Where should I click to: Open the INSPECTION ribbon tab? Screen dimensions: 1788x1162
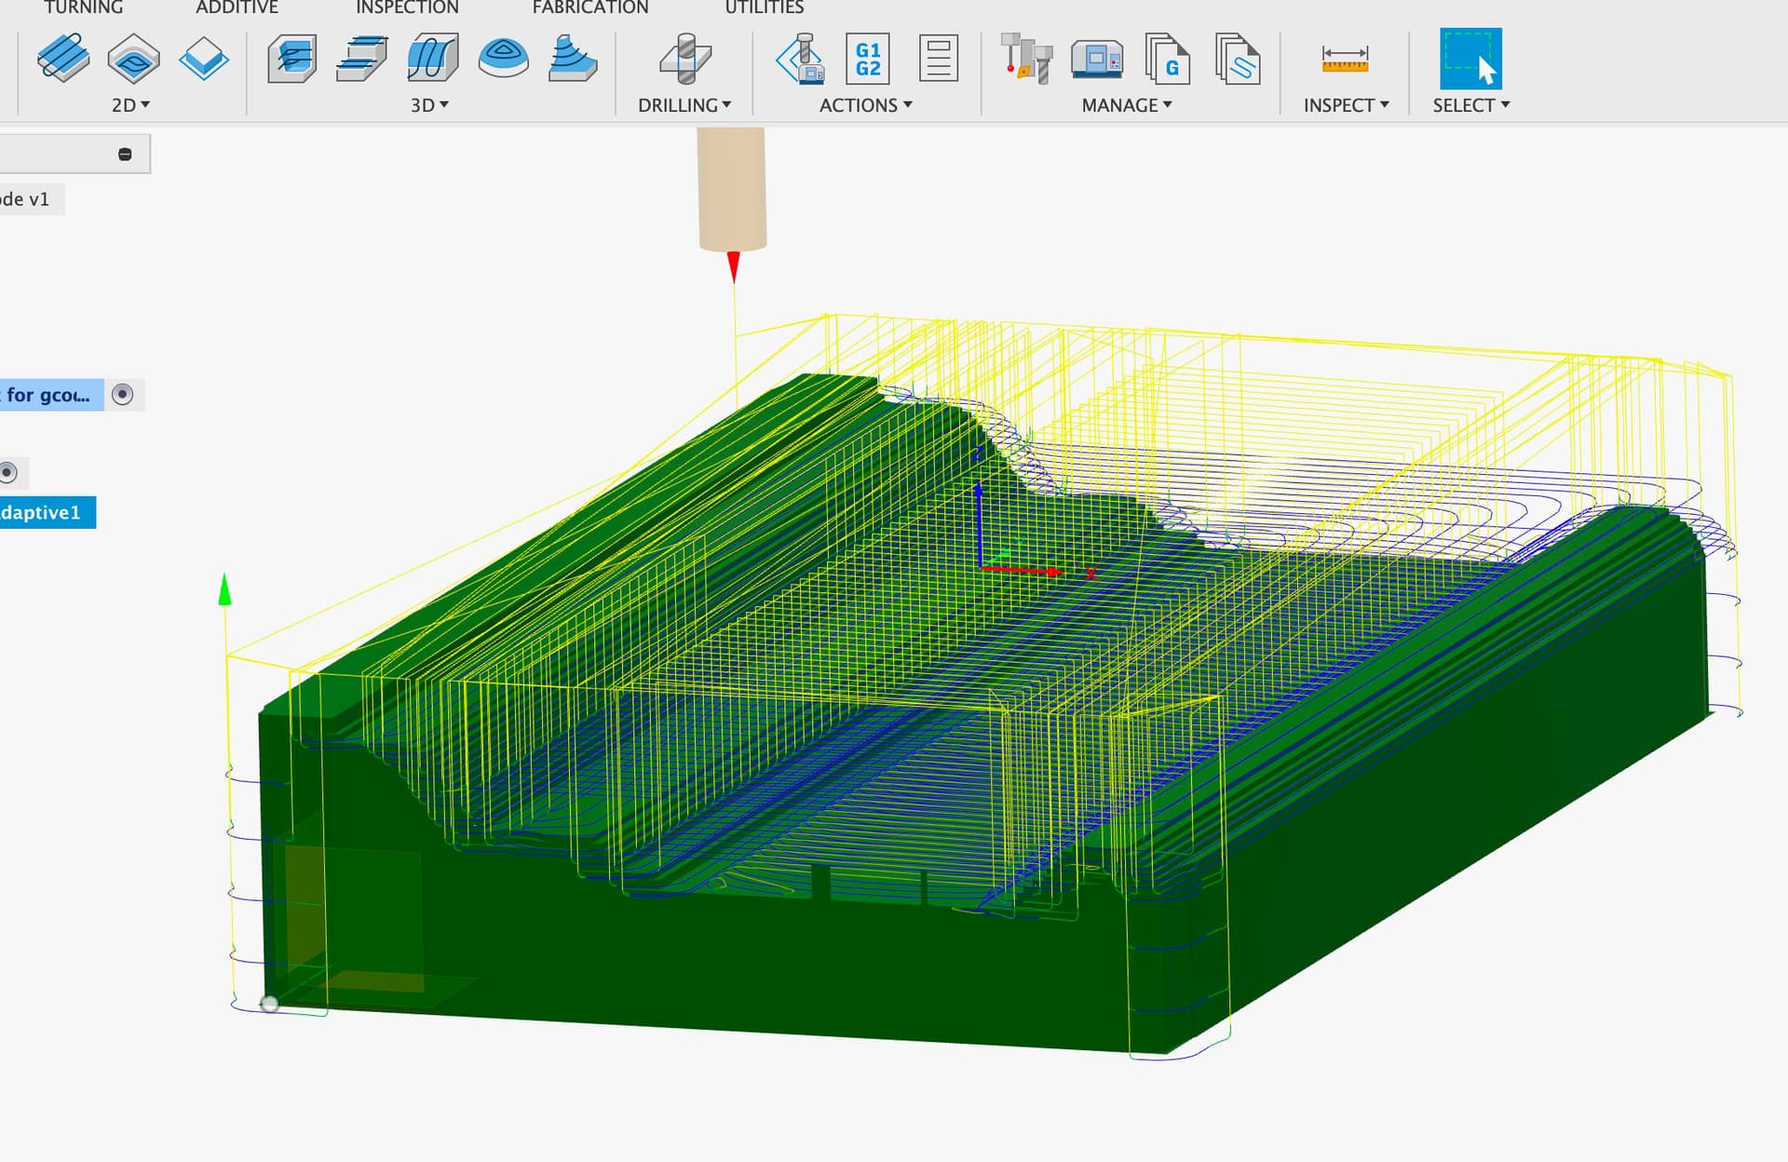click(407, 7)
